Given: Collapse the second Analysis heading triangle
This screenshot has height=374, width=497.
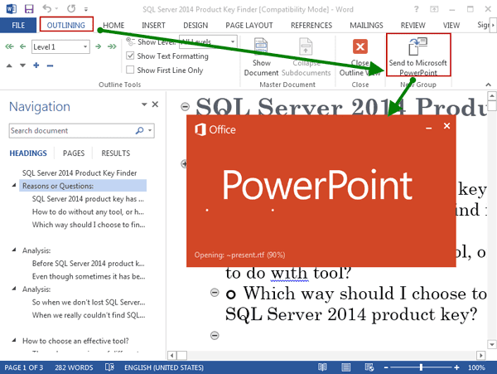Looking at the screenshot, I should [14, 289].
